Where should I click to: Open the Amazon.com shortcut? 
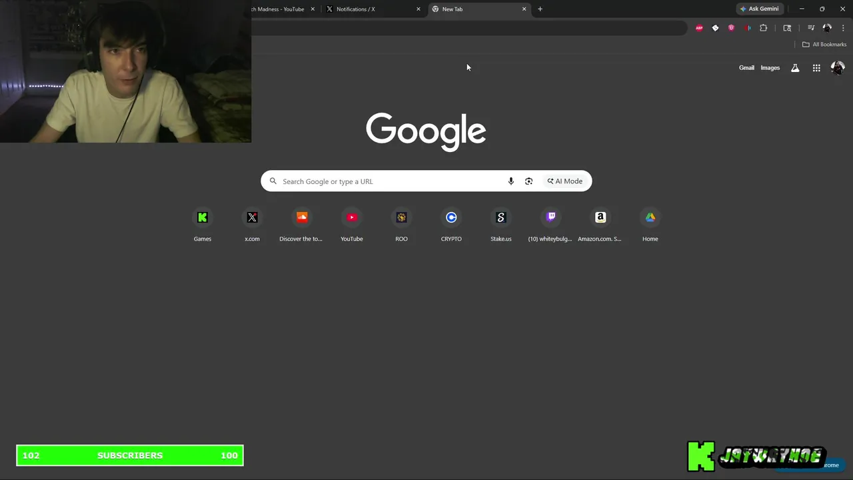pos(600,225)
